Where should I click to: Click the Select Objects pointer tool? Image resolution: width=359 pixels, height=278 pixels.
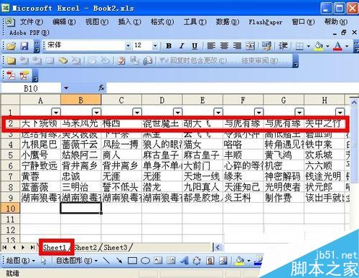[44, 261]
